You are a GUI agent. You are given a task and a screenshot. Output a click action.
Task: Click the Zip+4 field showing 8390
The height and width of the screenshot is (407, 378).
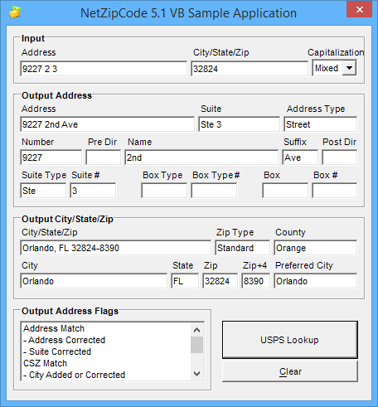click(x=255, y=281)
